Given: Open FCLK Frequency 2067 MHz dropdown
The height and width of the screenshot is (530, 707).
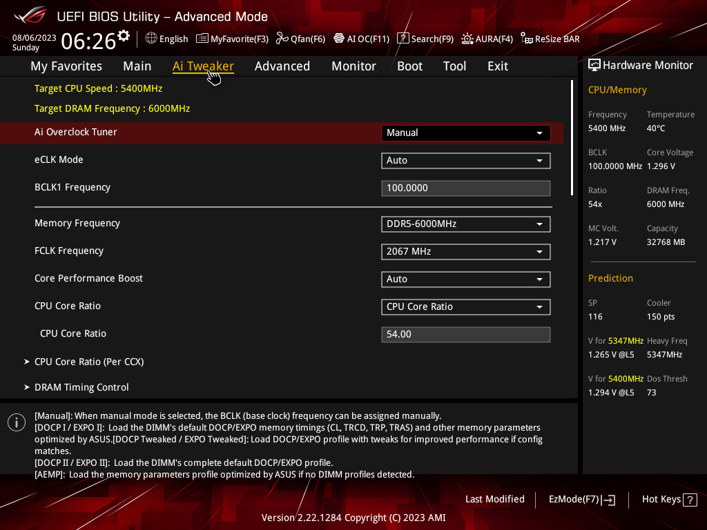Looking at the screenshot, I should point(466,251).
